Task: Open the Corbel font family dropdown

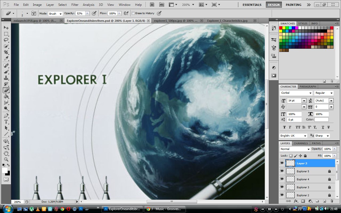Action: (296, 93)
